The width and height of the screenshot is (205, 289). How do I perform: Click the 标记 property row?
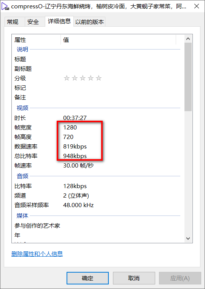click(97, 88)
